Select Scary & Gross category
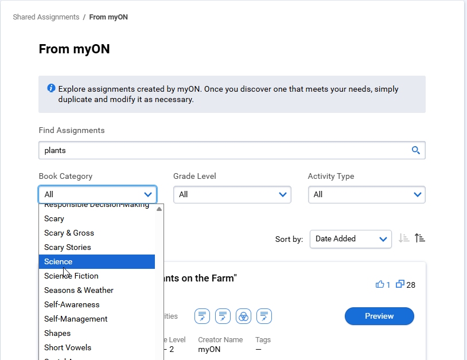467x360 pixels. [97, 233]
